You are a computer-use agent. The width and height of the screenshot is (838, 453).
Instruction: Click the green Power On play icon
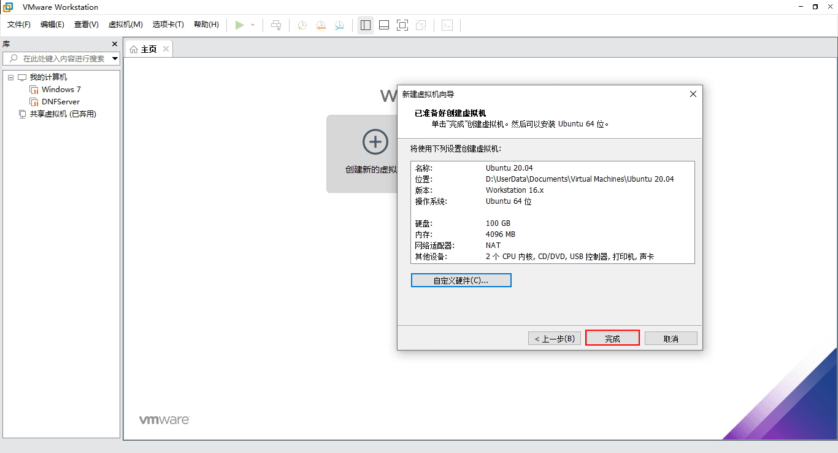(239, 25)
